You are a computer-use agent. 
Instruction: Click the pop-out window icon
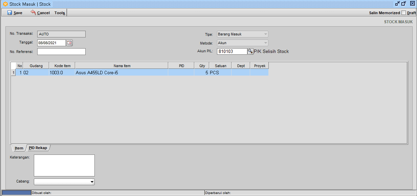pyautogui.click(x=403, y=4)
